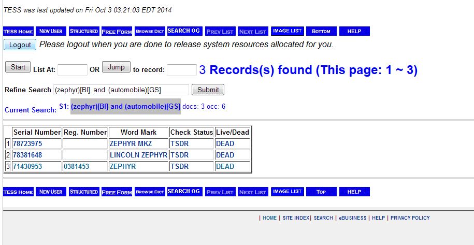This screenshot has height=245, width=474.
Task: Click the Top button in bottom toolbar
Action: [321, 192]
